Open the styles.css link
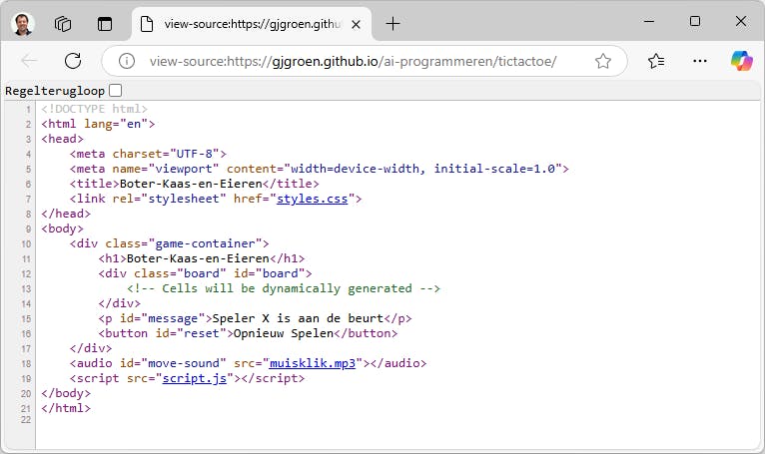Image resolution: width=765 pixels, height=454 pixels. [x=313, y=199]
